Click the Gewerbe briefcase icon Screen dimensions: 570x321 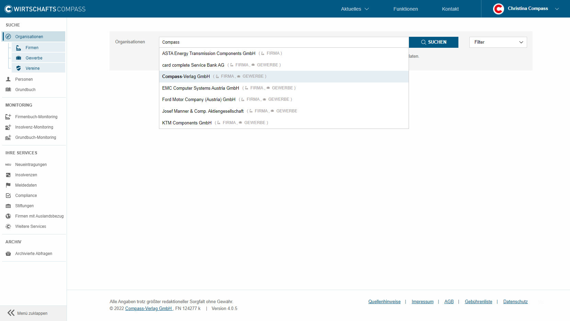19,58
